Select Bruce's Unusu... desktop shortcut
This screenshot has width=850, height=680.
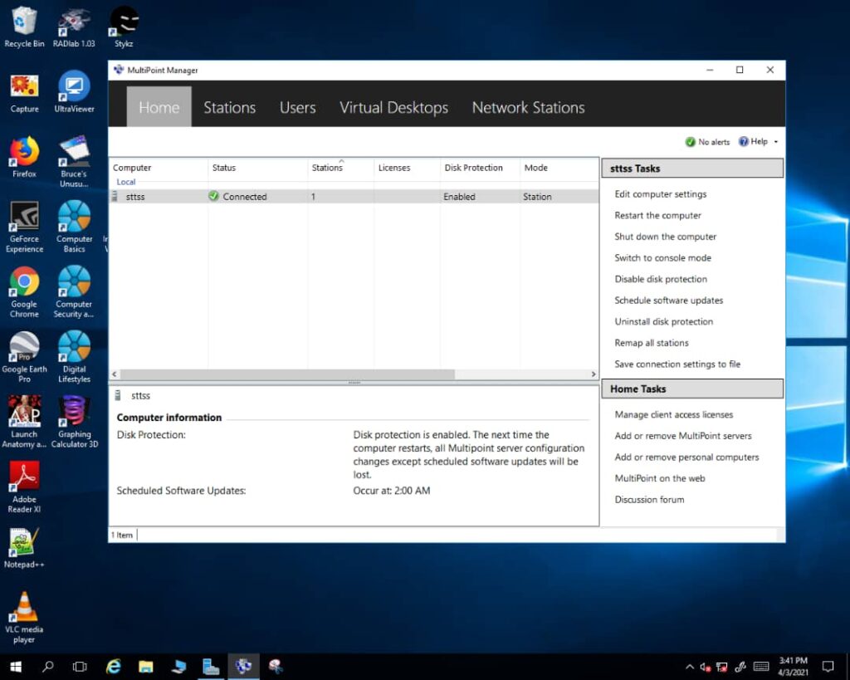[x=74, y=162]
